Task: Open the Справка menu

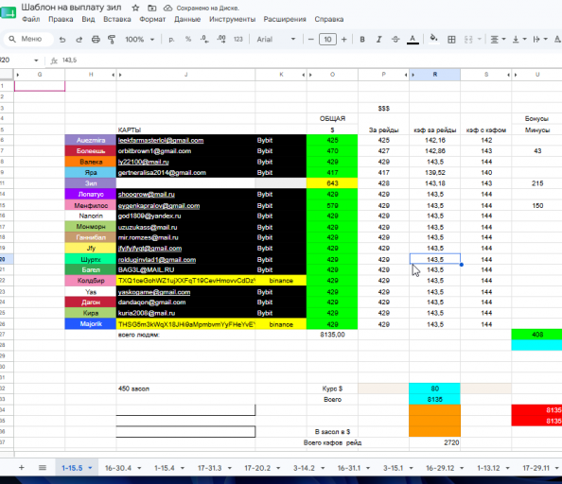Action: [329, 19]
